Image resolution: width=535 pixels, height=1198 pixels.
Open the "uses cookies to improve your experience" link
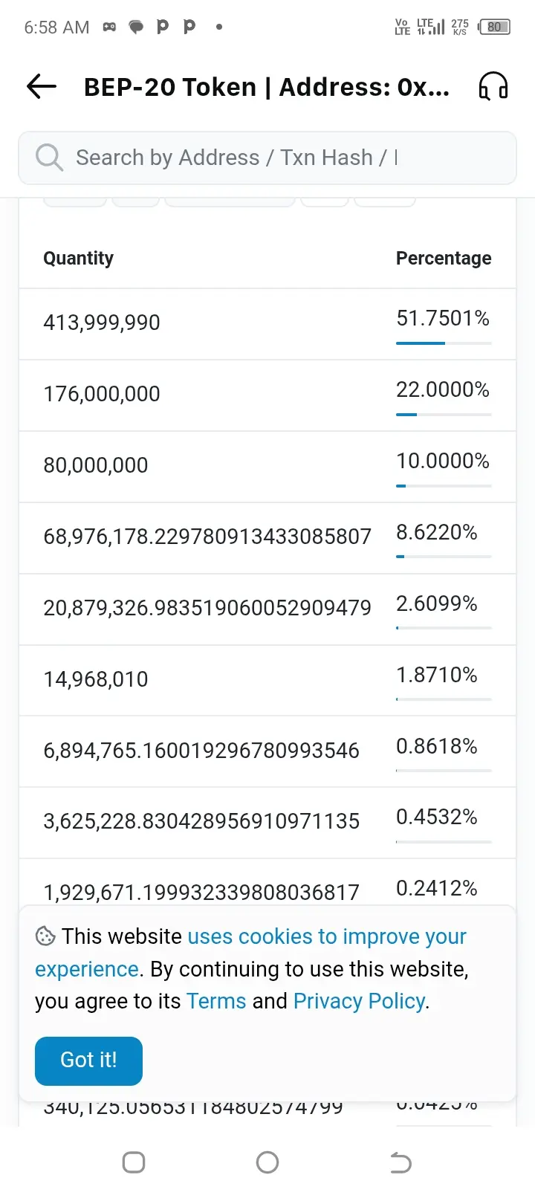pyautogui.click(x=251, y=953)
